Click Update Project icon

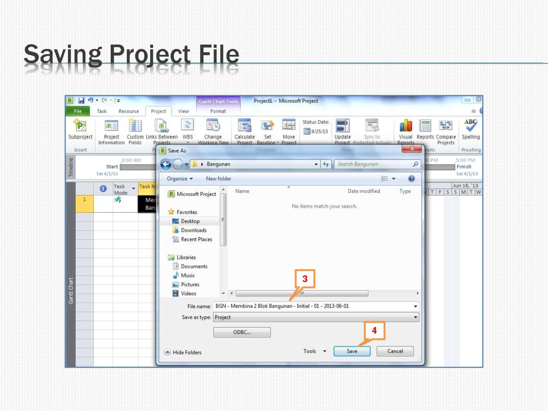pyautogui.click(x=342, y=126)
